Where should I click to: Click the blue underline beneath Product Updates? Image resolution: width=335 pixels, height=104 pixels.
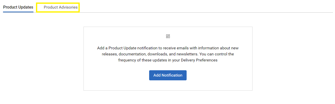point(18,12)
